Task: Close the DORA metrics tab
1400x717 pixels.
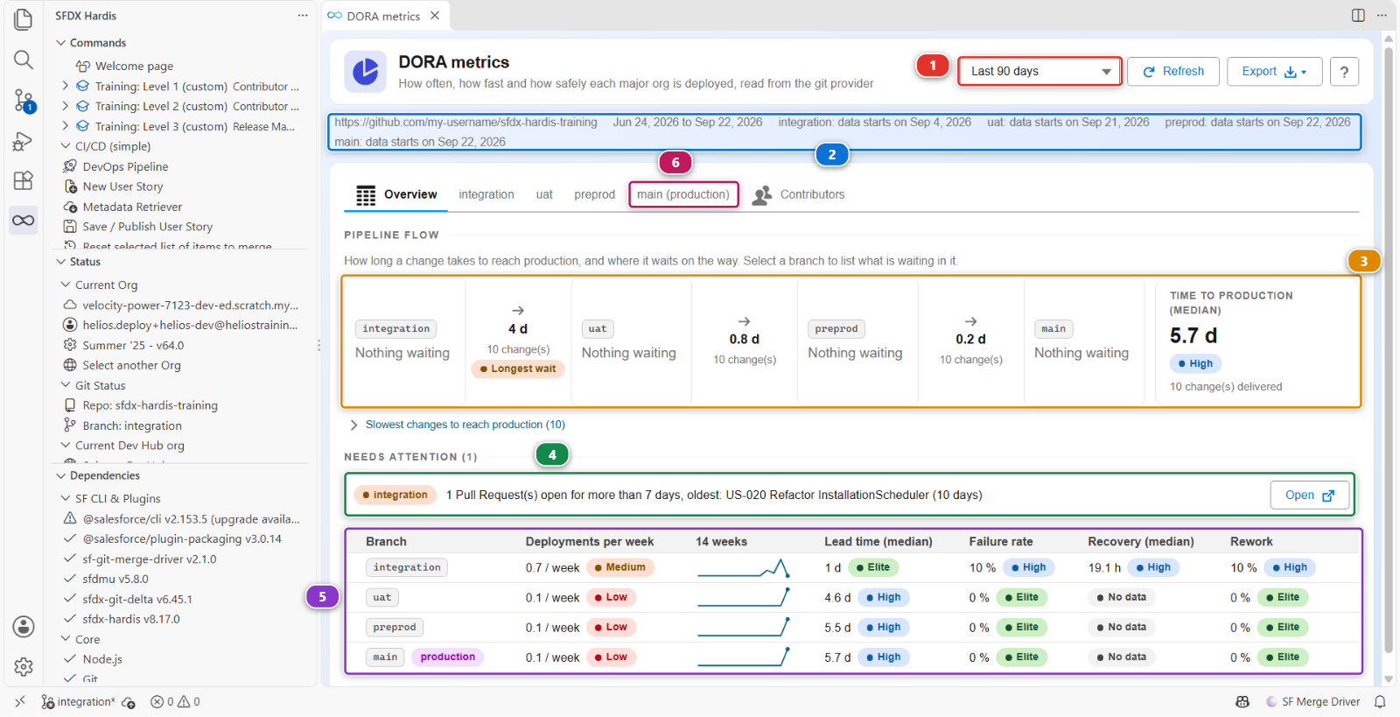Action: 435,16
